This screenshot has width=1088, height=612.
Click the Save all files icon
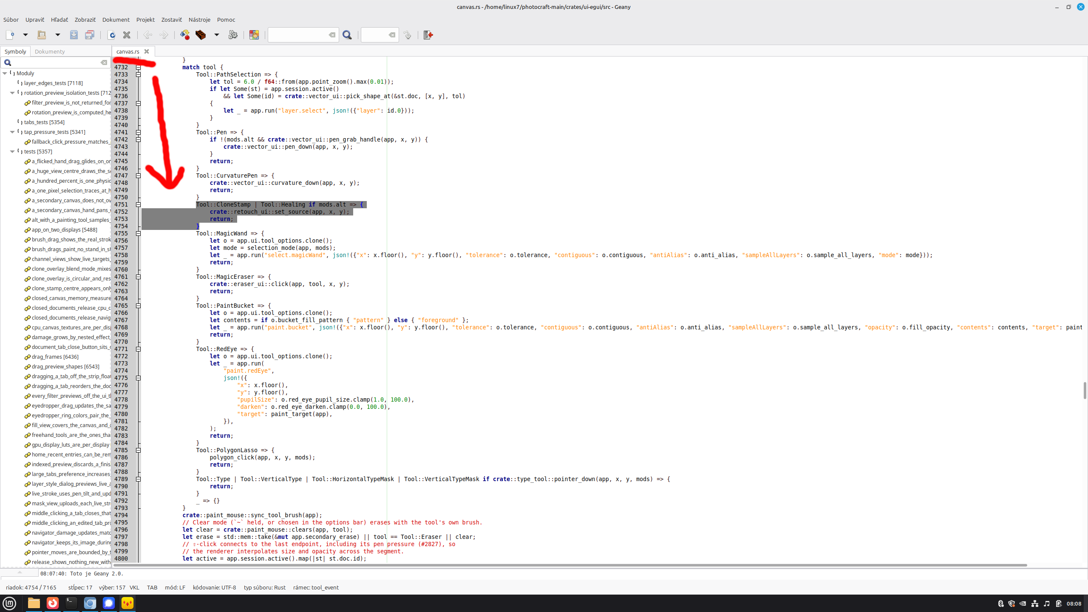pos(90,35)
